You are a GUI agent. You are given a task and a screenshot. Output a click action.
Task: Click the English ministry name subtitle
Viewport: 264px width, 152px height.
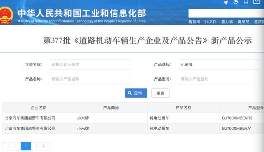tap(82, 21)
